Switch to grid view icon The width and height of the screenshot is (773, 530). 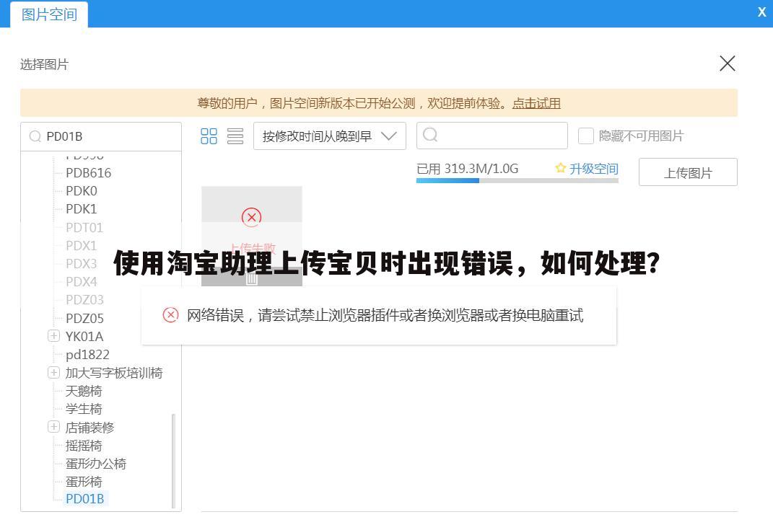(x=209, y=136)
